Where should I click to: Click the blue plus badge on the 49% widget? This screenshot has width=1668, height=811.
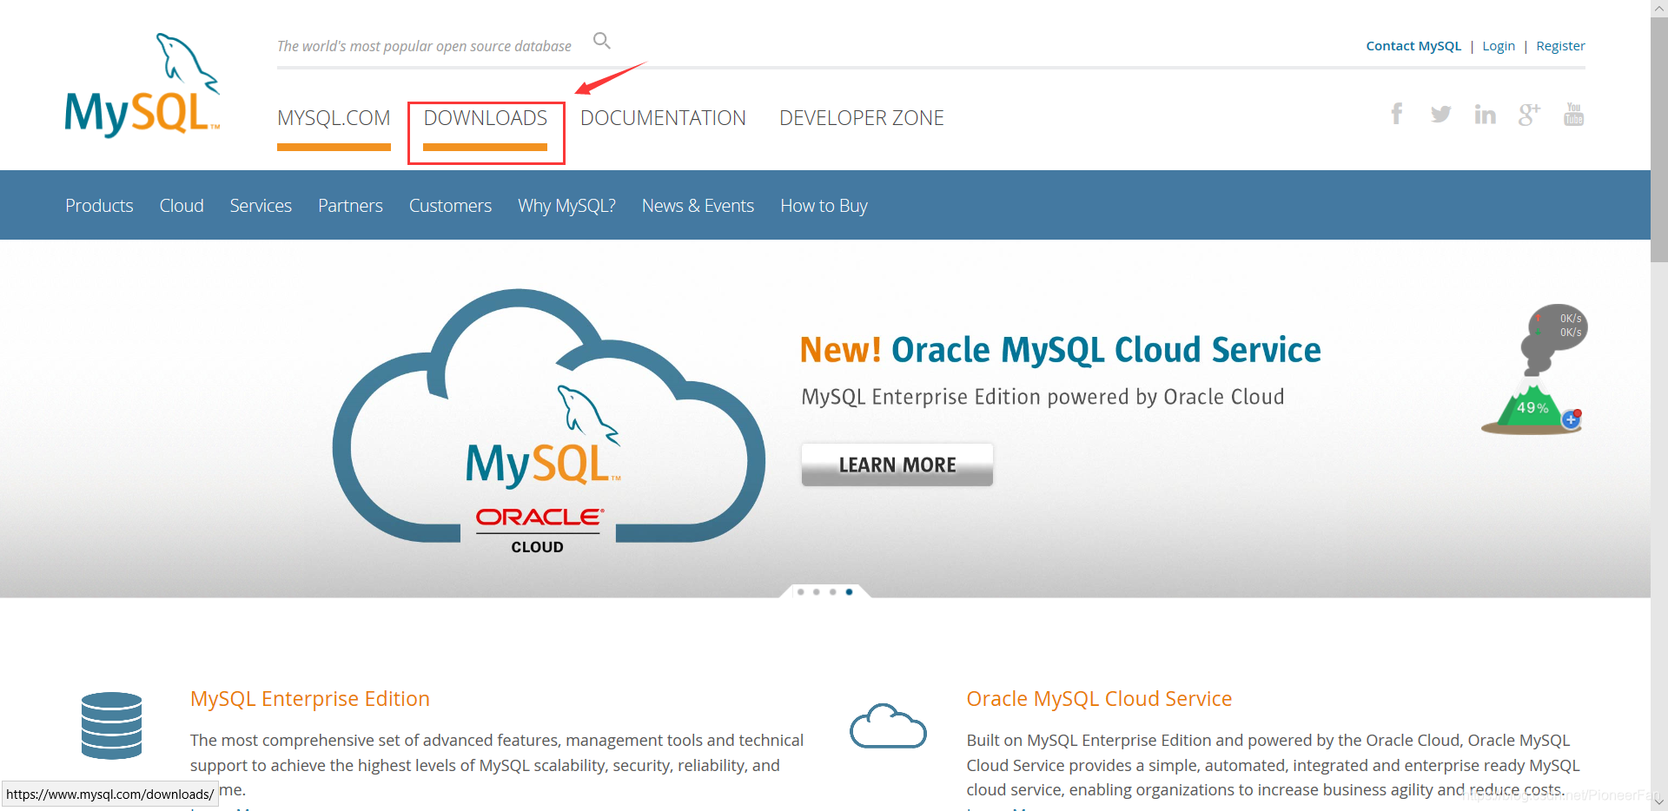pyautogui.click(x=1571, y=420)
